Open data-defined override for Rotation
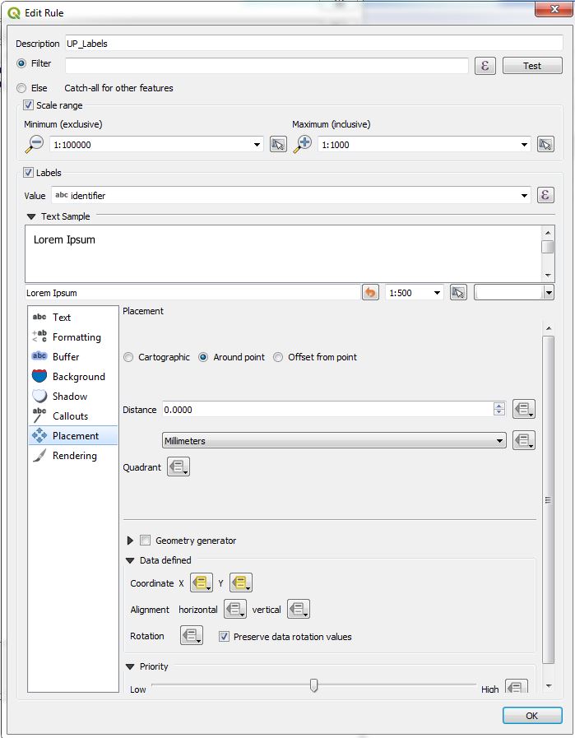 (192, 635)
